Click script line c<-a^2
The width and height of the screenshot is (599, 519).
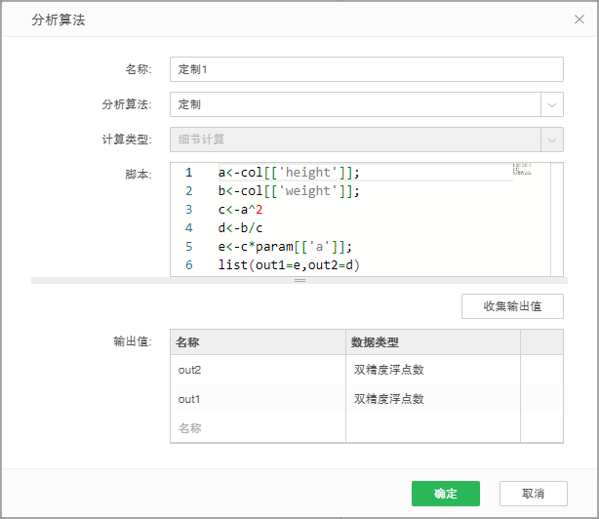point(241,210)
